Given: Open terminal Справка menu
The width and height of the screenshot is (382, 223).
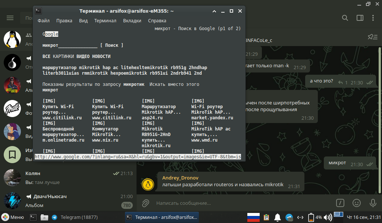Looking at the screenshot, I should coord(157,20).
